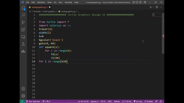
Task: Click the 'Turtle Graphics design 52' comment
Action: (86, 15)
